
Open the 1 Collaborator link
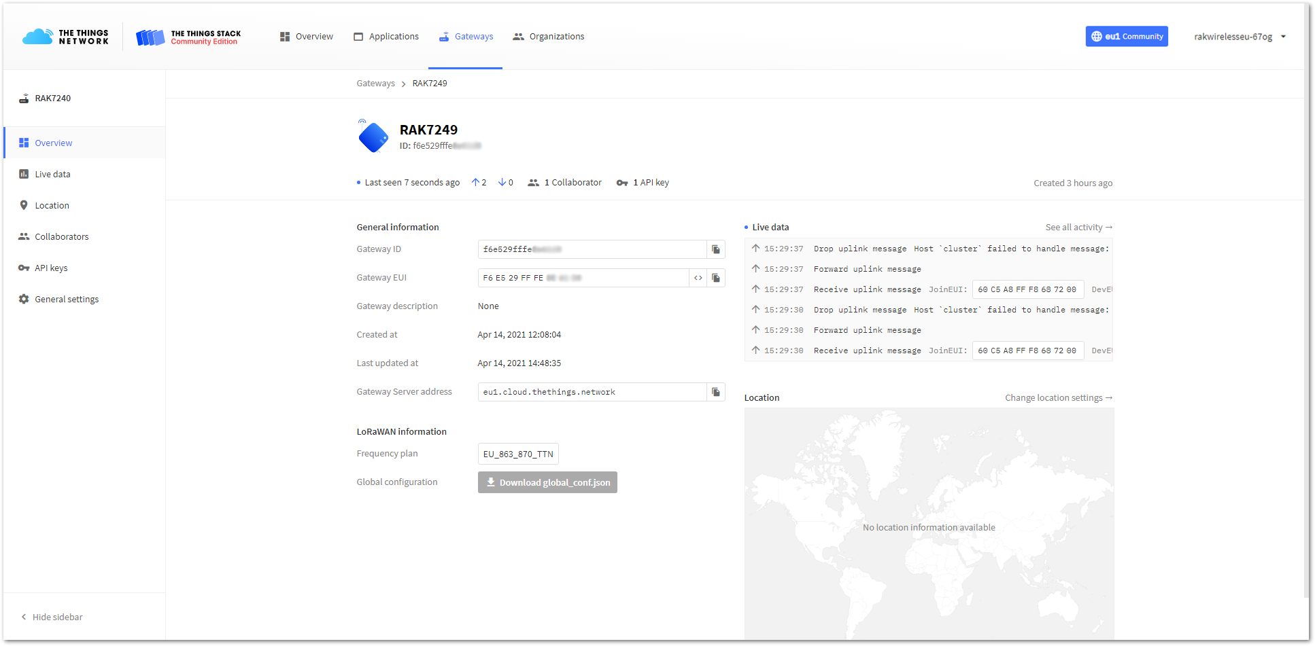tap(565, 183)
